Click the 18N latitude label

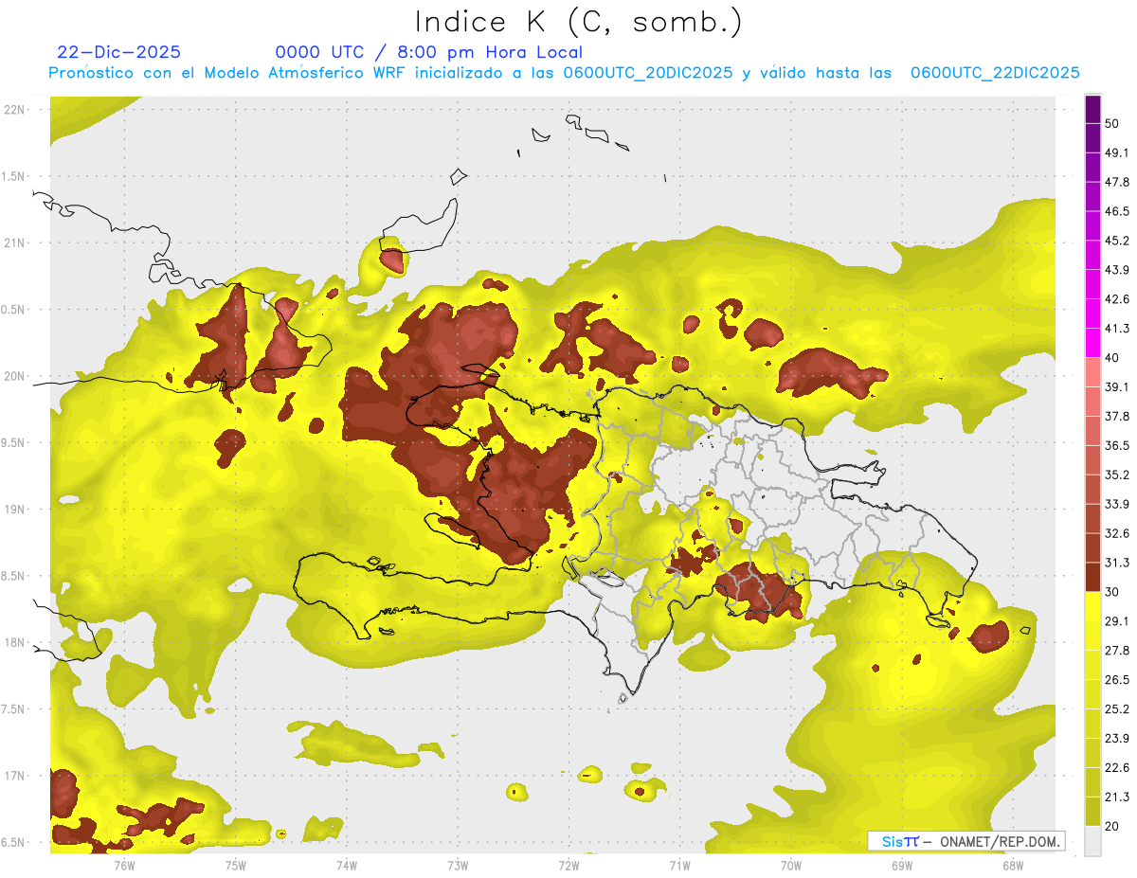pyautogui.click(x=16, y=643)
